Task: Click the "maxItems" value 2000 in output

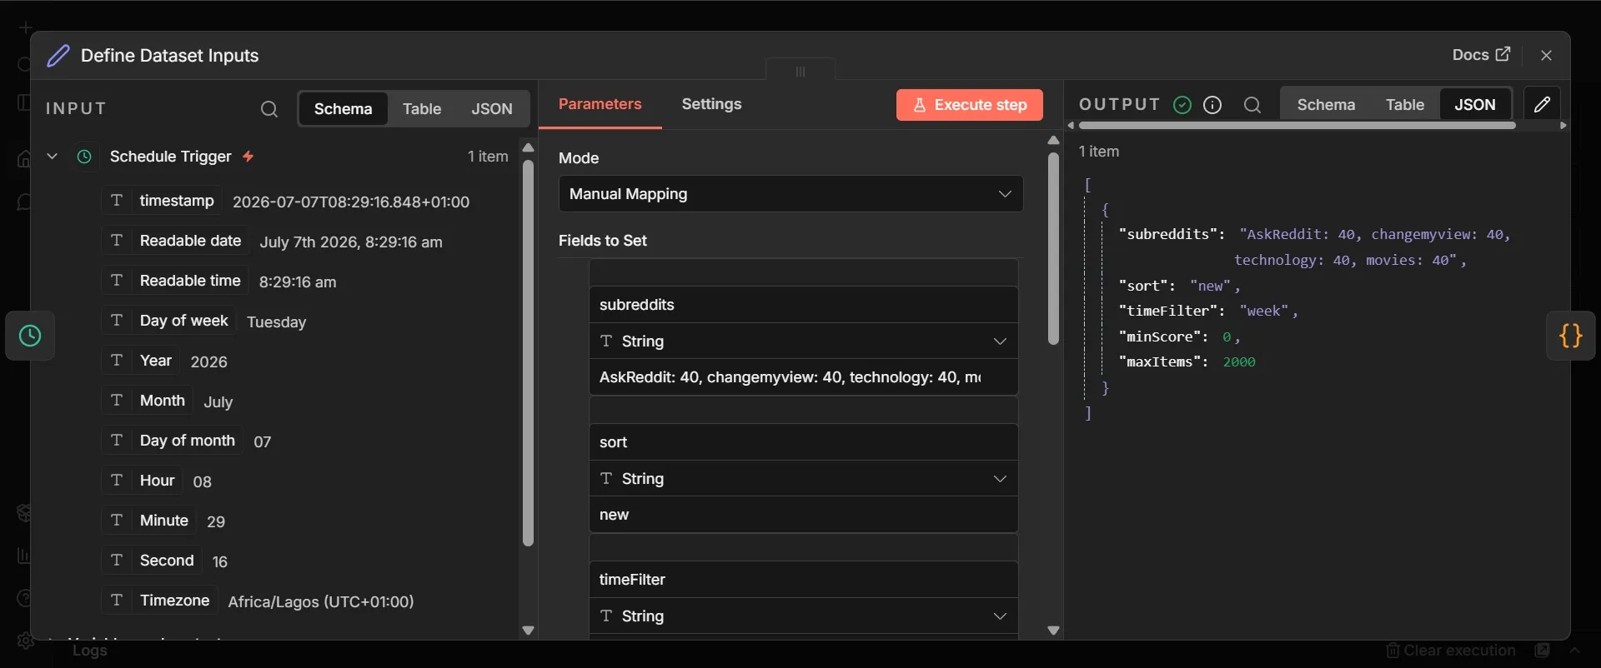Action: (x=1239, y=361)
